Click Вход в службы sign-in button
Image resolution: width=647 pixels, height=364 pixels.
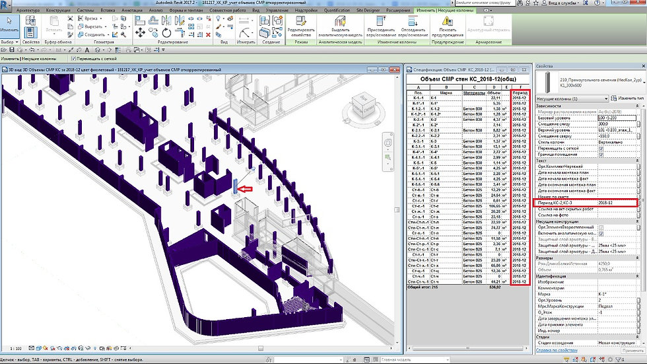(x=562, y=3)
